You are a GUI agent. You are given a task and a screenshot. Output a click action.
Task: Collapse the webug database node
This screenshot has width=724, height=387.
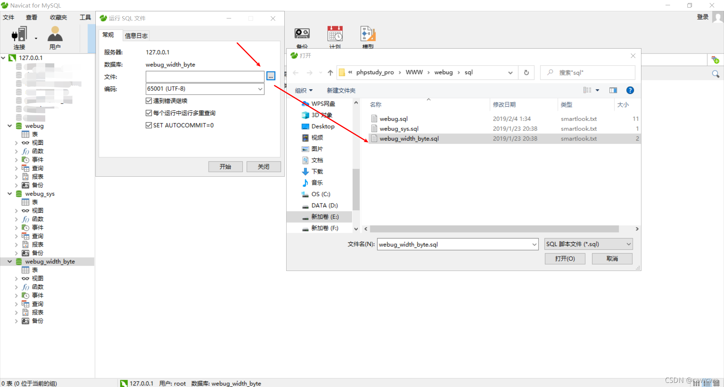click(x=10, y=126)
